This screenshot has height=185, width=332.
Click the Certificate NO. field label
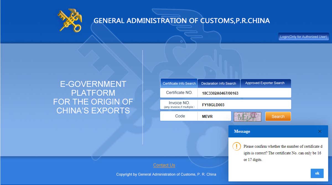(x=179, y=93)
